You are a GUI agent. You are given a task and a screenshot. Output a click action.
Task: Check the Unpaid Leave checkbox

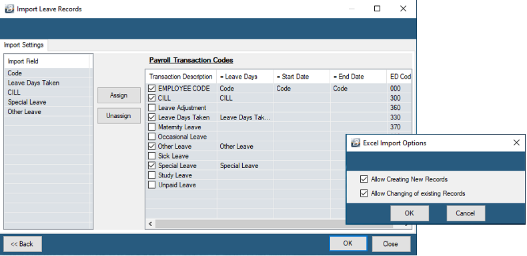point(152,185)
